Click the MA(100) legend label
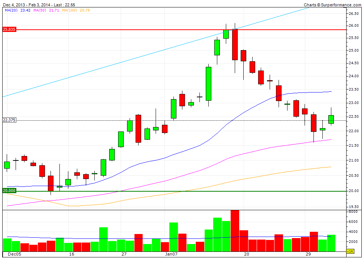Image resolution: width=364 pixels, height=260 pixels. [69, 10]
